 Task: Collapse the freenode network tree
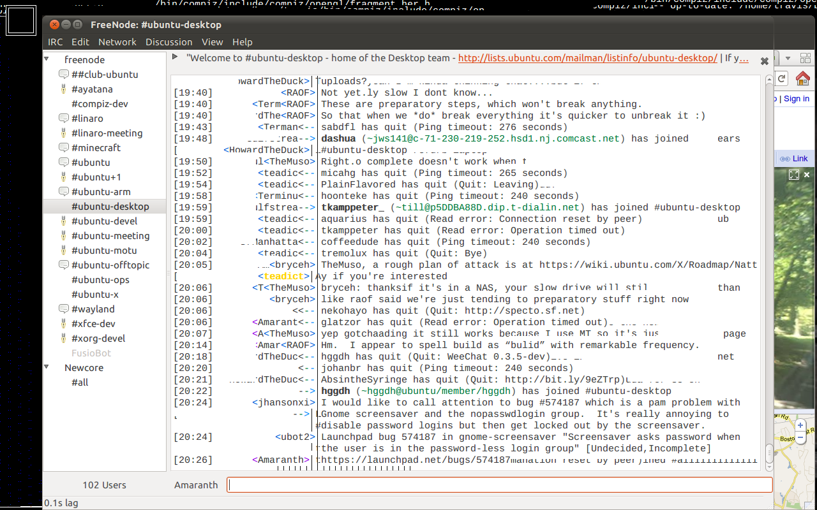tap(47, 59)
